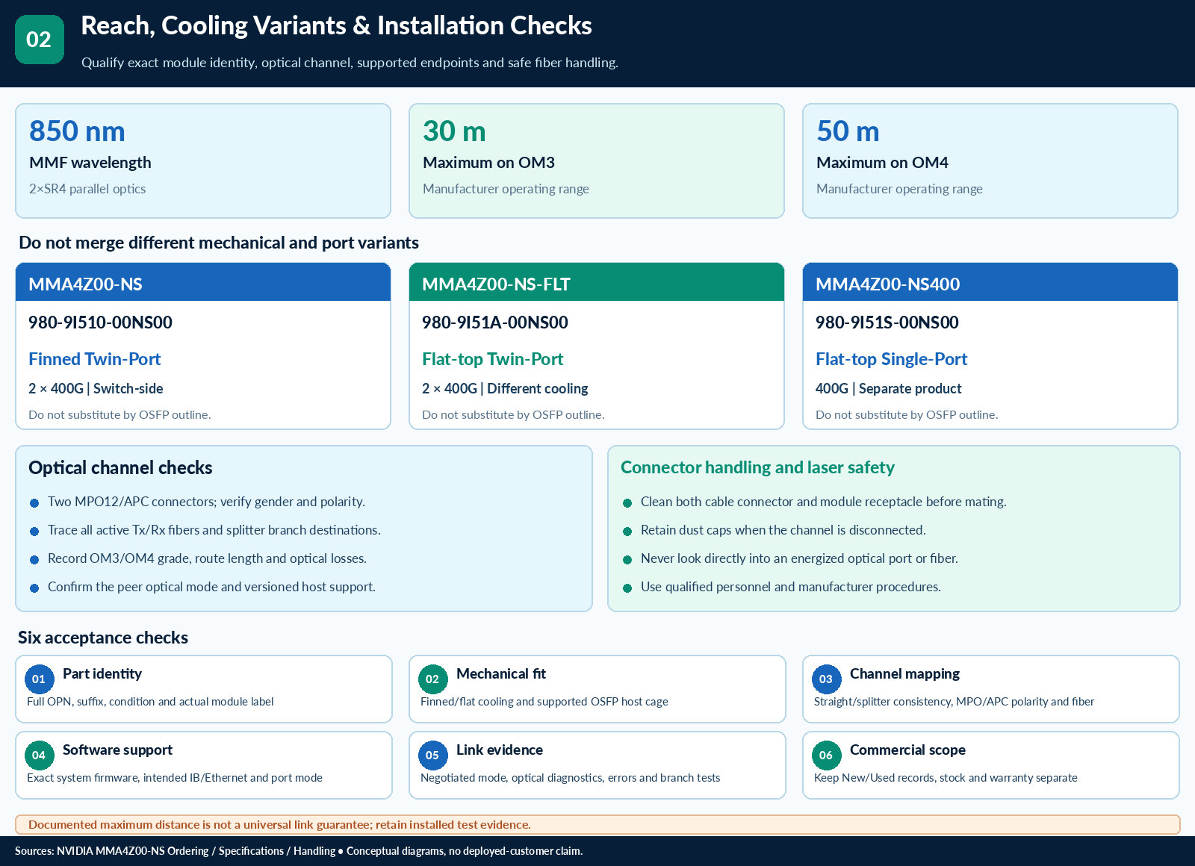Select part number '980-9I51S-00NS00'
Screen dimensions: 1195x866
(x=887, y=323)
